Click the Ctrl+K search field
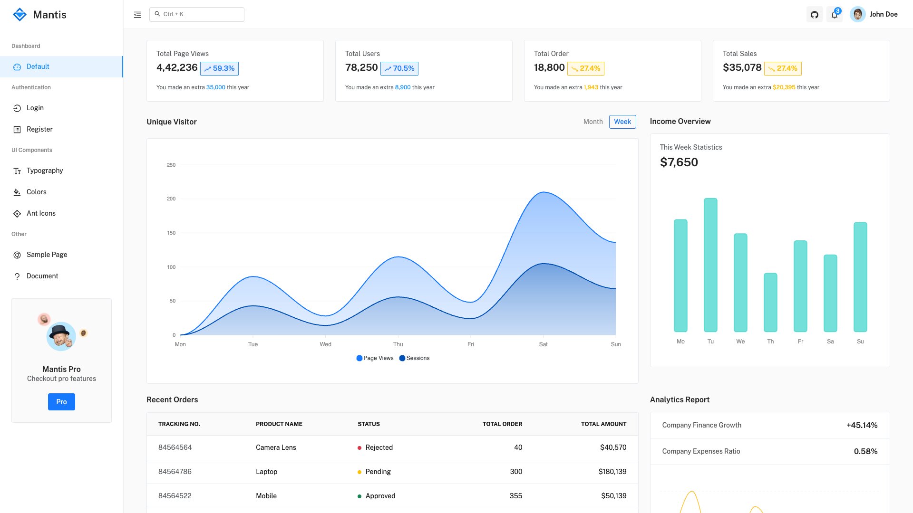The height and width of the screenshot is (513, 913). [x=197, y=14]
